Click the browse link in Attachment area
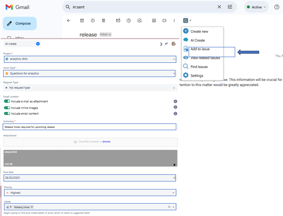The height and width of the screenshot is (216, 283). (x=107, y=142)
